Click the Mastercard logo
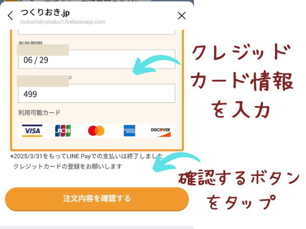The image size is (306, 229). [96, 131]
